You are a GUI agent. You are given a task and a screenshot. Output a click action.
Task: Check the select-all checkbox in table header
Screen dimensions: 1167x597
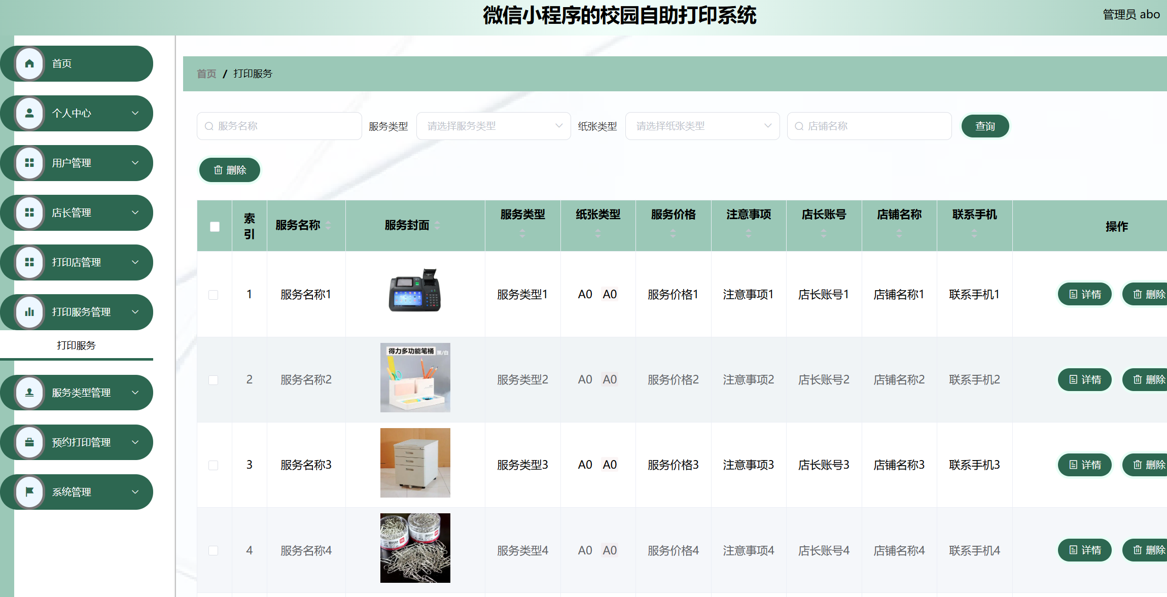tap(214, 226)
